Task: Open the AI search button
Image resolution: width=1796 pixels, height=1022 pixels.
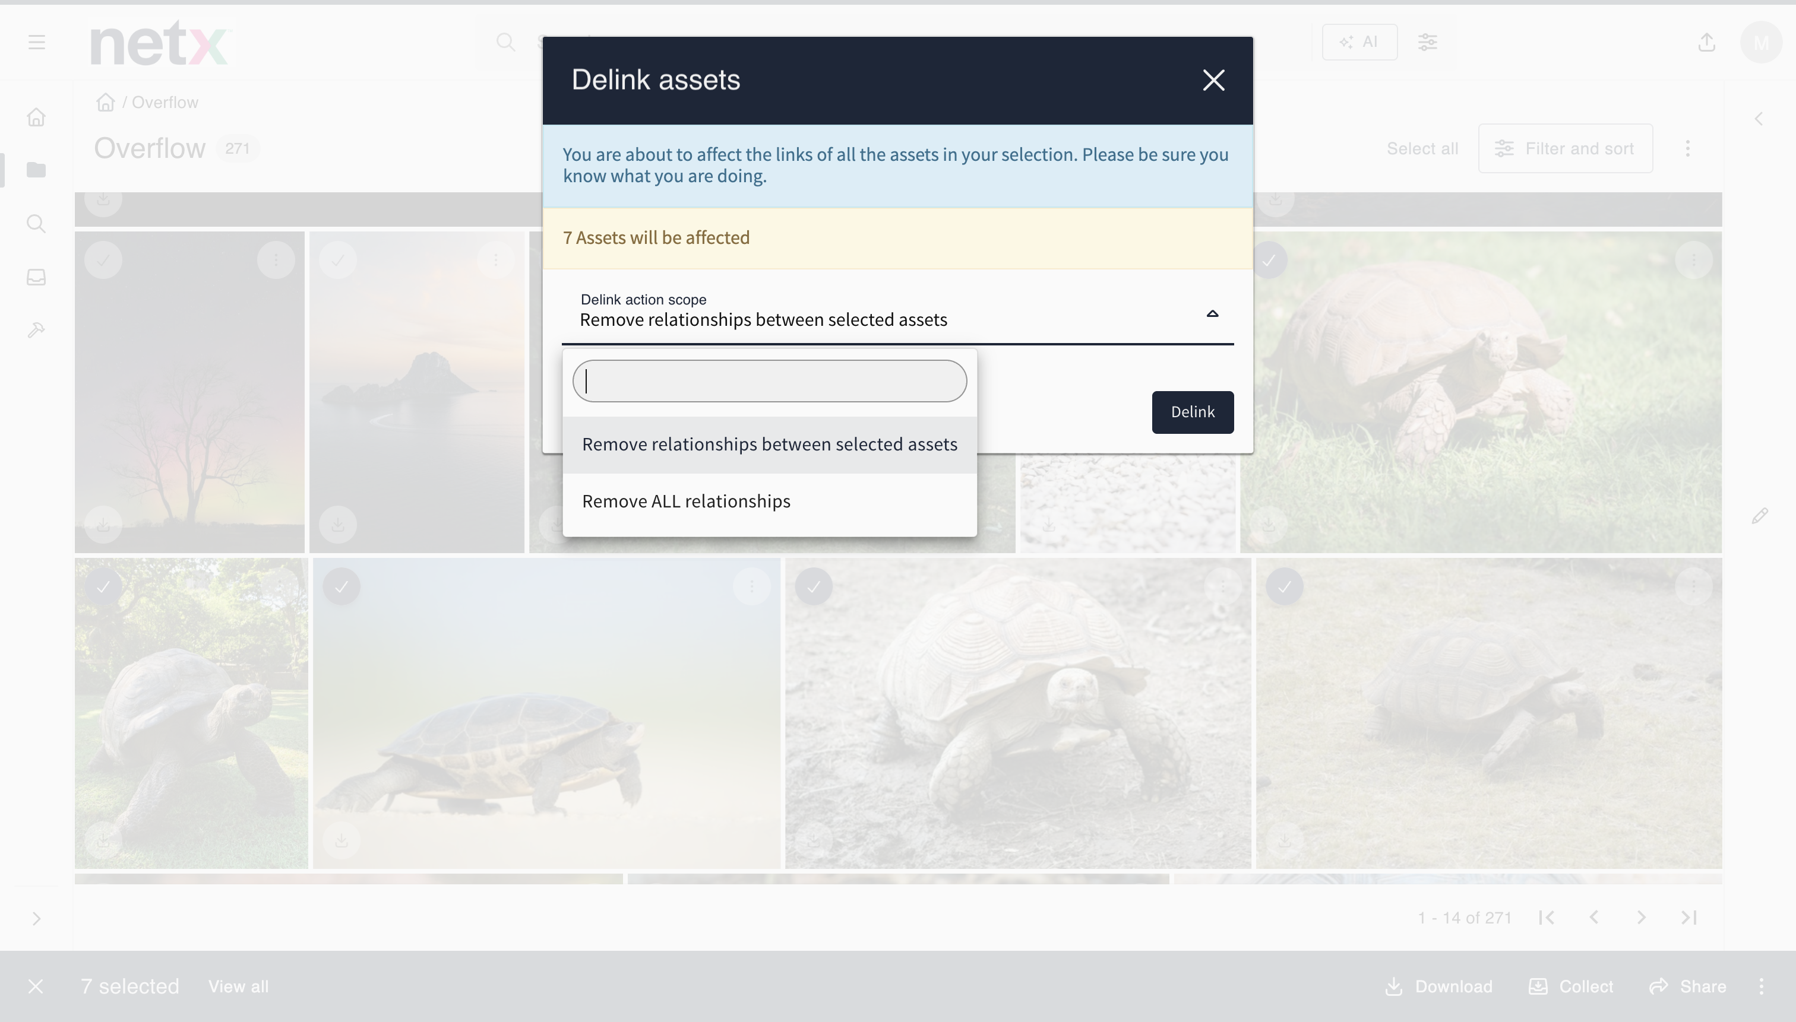Action: click(x=1359, y=42)
